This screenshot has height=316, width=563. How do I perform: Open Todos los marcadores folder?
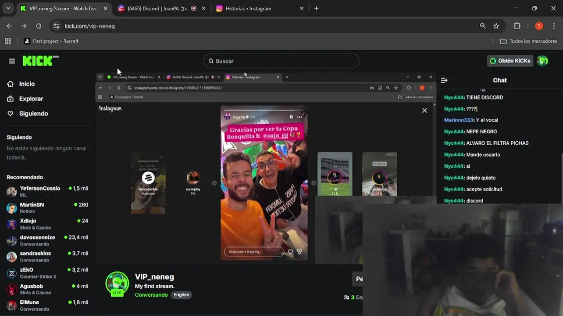[x=528, y=41]
